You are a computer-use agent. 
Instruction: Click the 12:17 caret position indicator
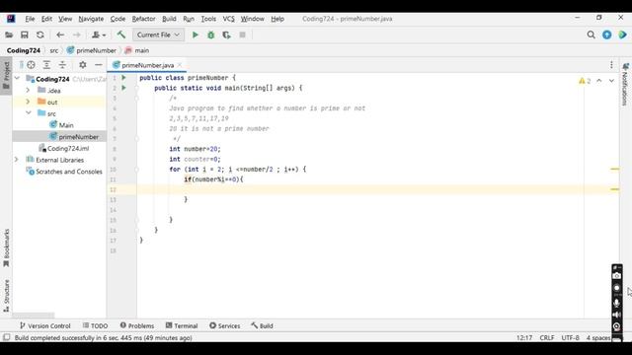point(524,337)
